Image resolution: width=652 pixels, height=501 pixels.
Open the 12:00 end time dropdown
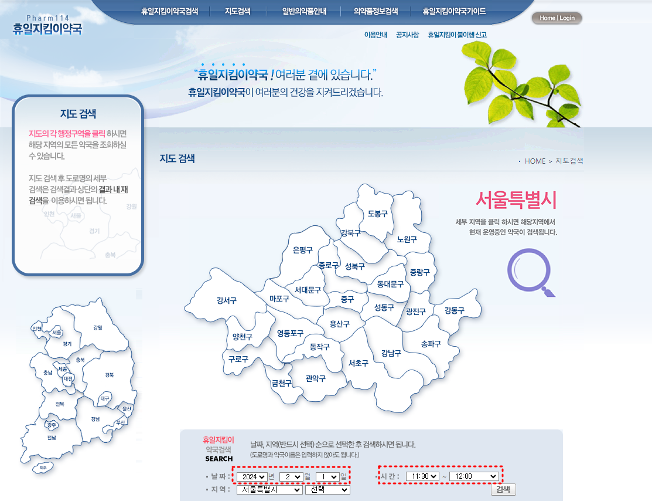[x=475, y=476]
